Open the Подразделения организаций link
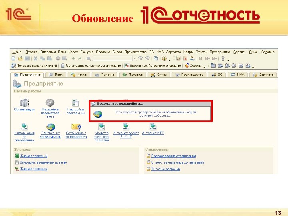Viewport: 288px width, 216px height. click(173, 156)
